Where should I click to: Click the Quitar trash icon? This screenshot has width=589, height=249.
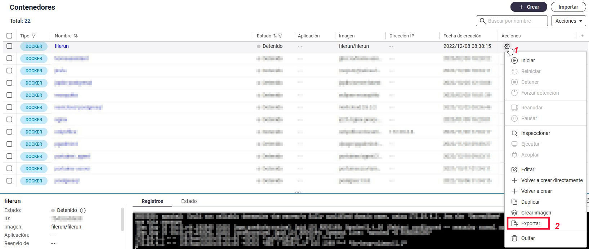[514, 238]
